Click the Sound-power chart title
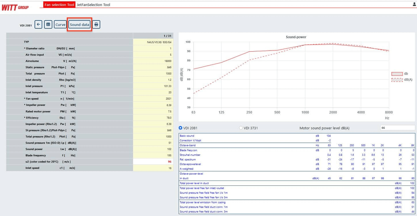Viewport: 417px width, 216px height. tap(296, 37)
